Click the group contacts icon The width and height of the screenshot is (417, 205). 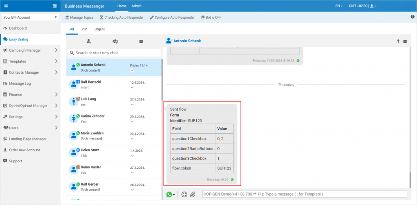click(115, 41)
